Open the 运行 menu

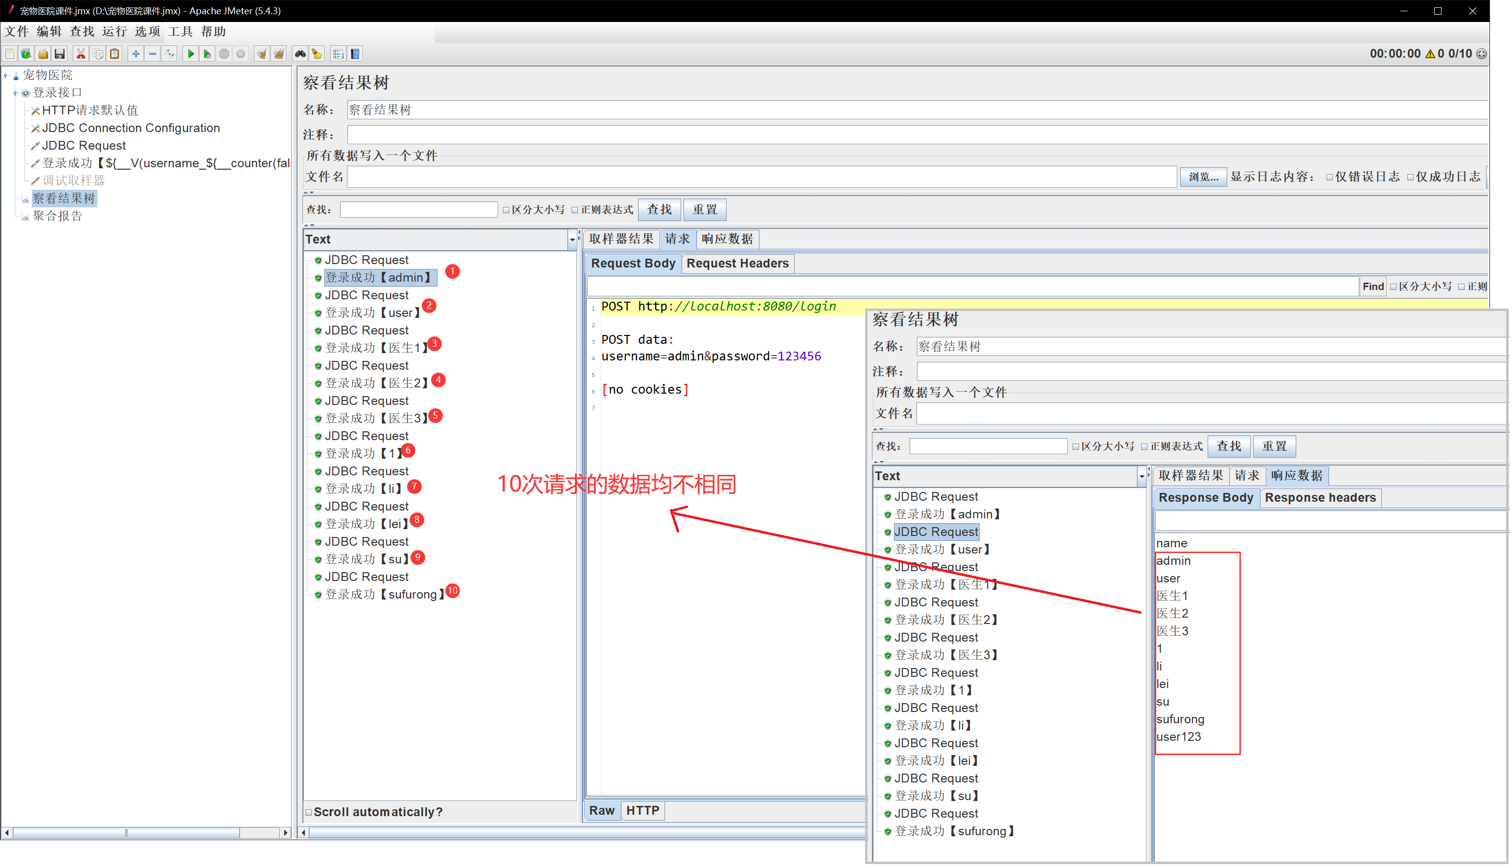(x=114, y=32)
